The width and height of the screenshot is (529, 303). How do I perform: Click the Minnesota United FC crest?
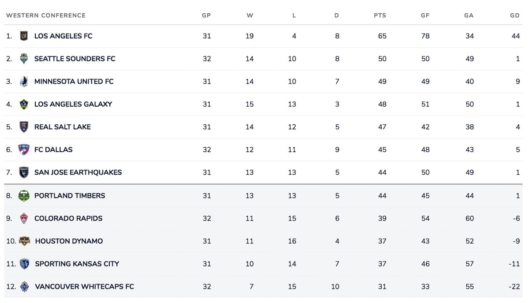tap(24, 82)
